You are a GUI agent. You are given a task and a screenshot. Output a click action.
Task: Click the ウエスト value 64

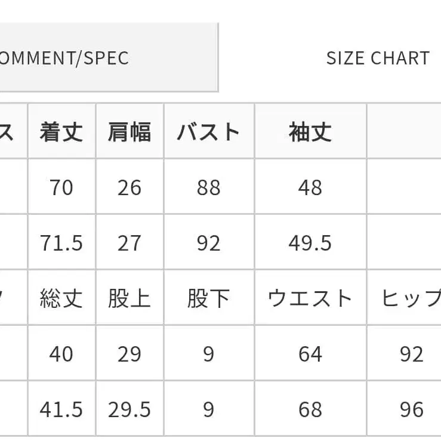[x=310, y=354]
